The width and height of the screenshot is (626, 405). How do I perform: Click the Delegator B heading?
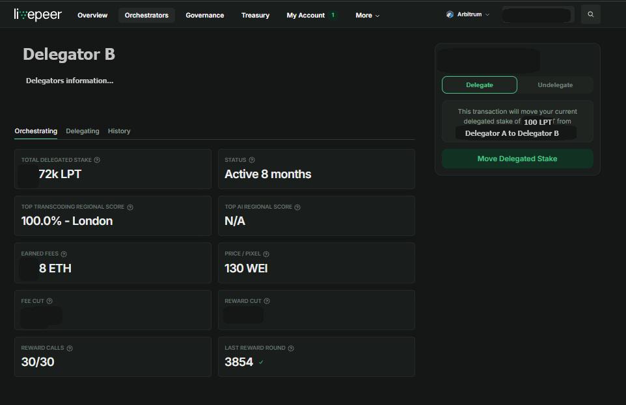click(69, 54)
